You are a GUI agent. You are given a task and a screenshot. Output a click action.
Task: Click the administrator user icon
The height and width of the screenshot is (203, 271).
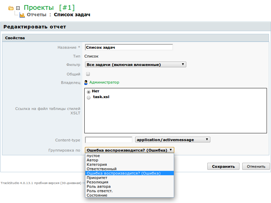coord(86,82)
